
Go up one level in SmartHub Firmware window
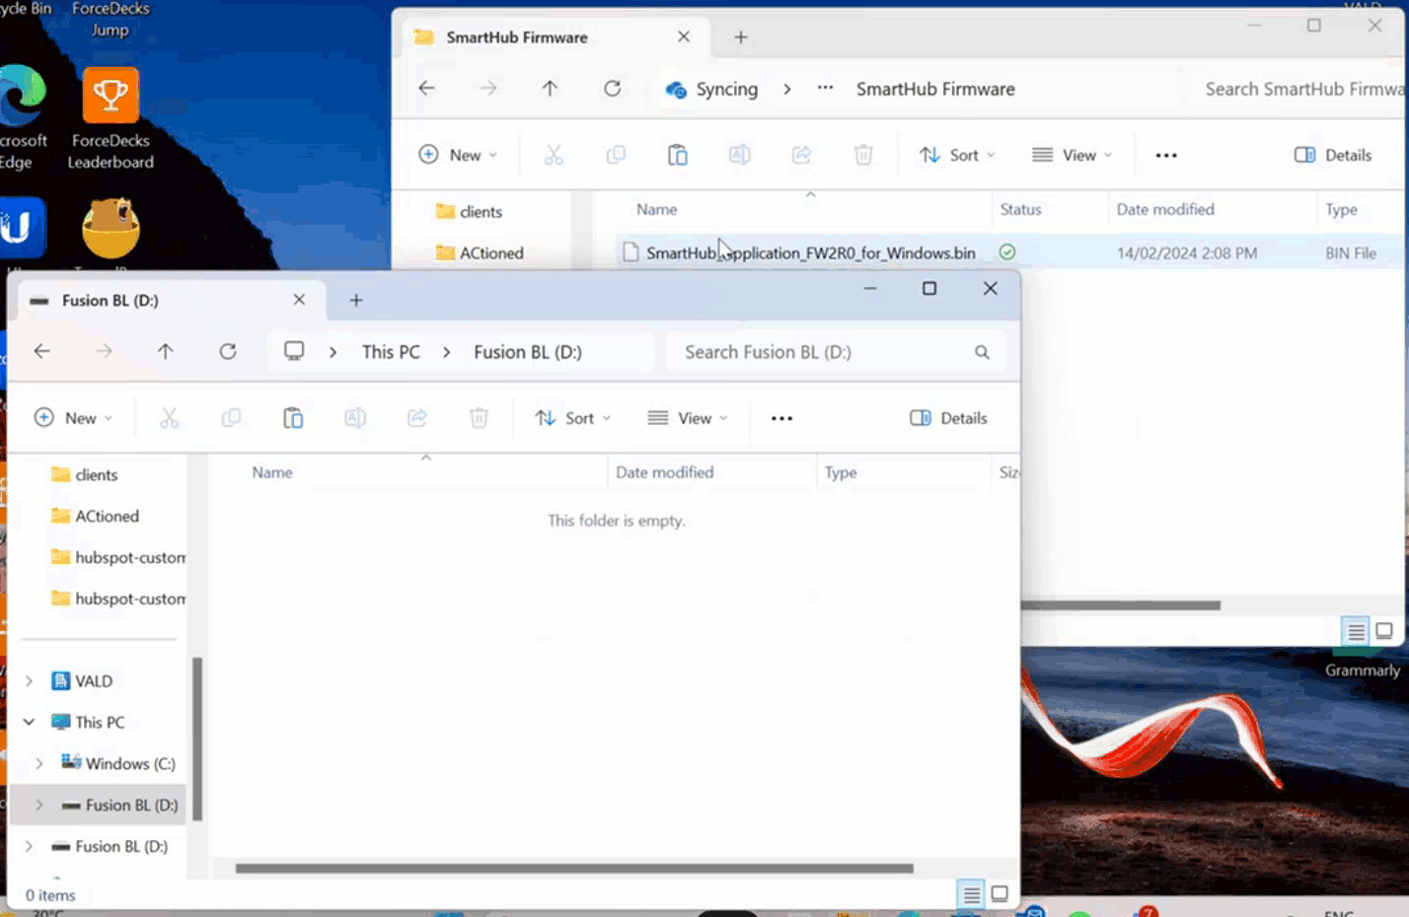(550, 88)
